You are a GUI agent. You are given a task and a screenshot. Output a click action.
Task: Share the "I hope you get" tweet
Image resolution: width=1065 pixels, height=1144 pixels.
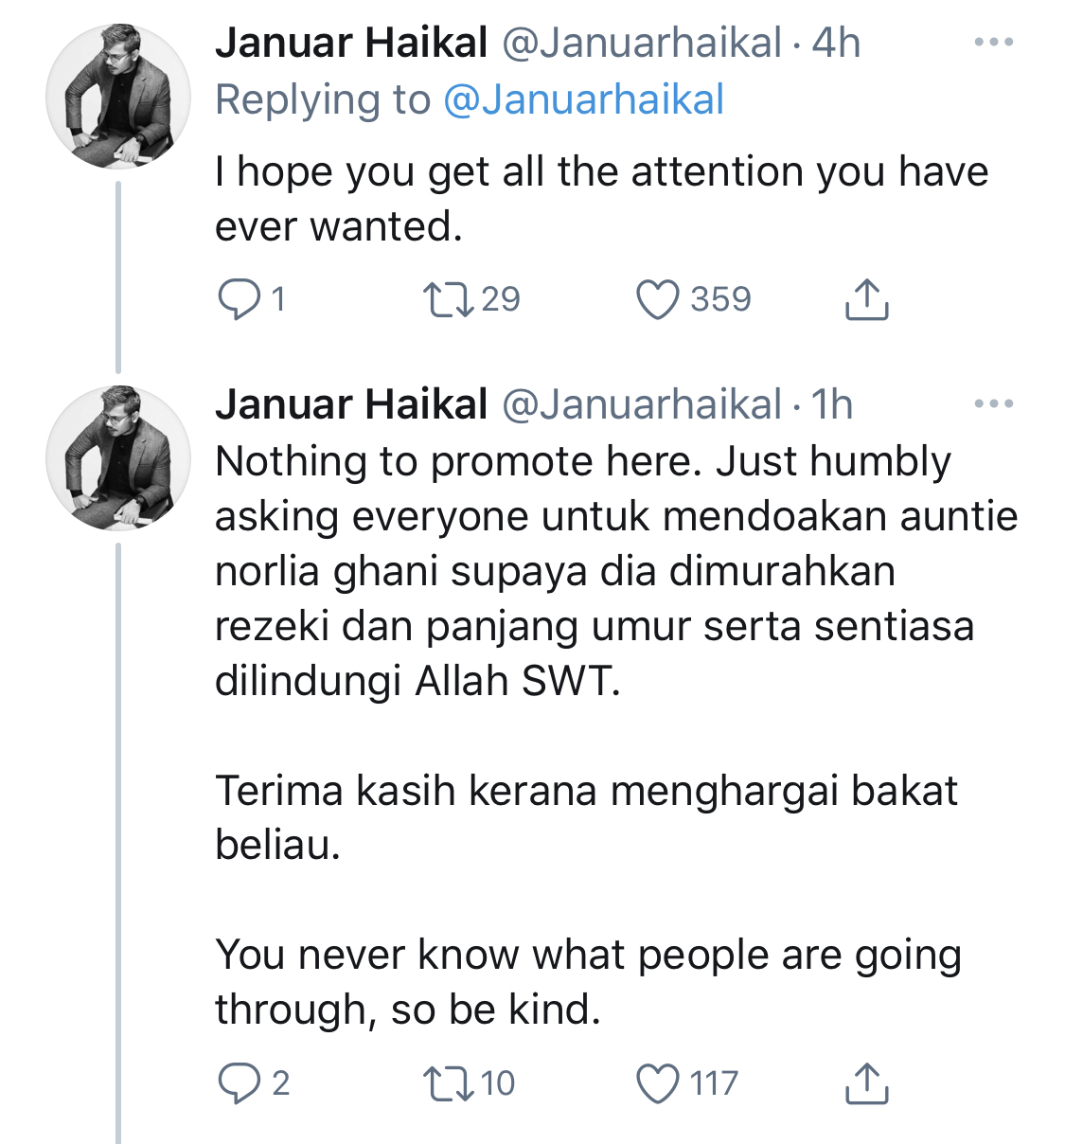[x=865, y=300]
